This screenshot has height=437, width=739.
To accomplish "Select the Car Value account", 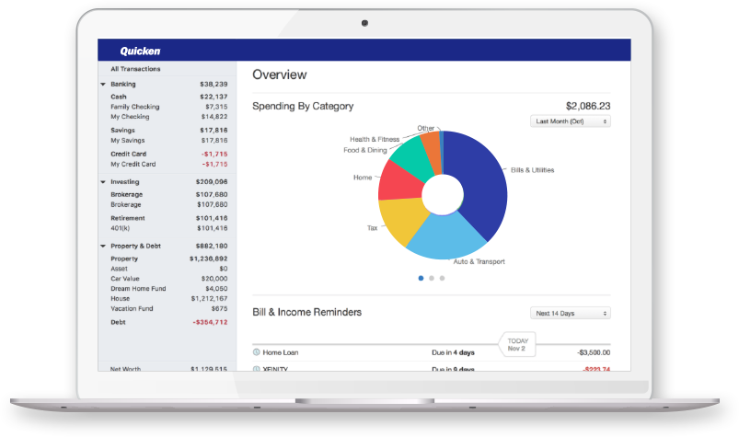I will pos(168,279).
